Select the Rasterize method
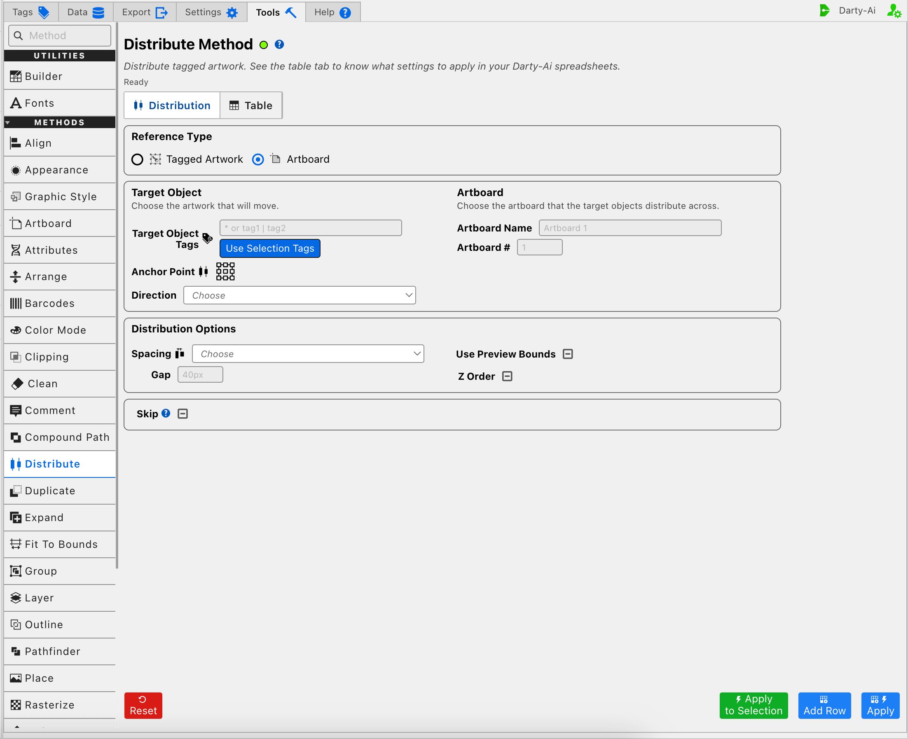 (x=60, y=705)
